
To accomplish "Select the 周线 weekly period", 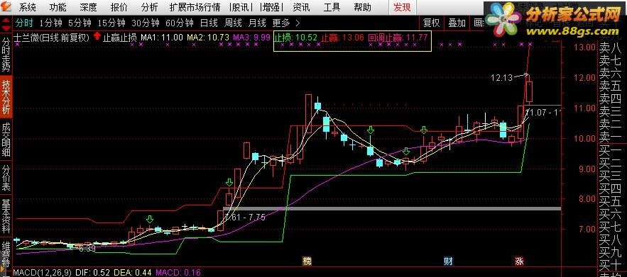I will point(233,23).
